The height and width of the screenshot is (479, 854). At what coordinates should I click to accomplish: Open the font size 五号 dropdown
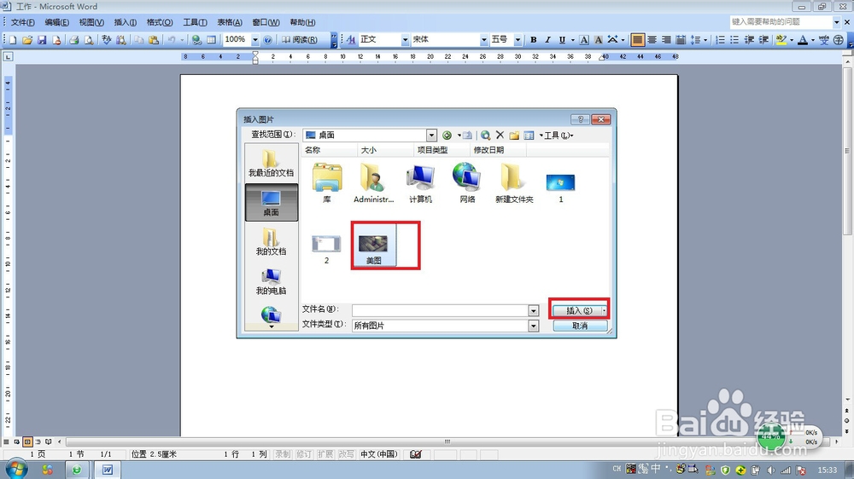[x=518, y=40]
